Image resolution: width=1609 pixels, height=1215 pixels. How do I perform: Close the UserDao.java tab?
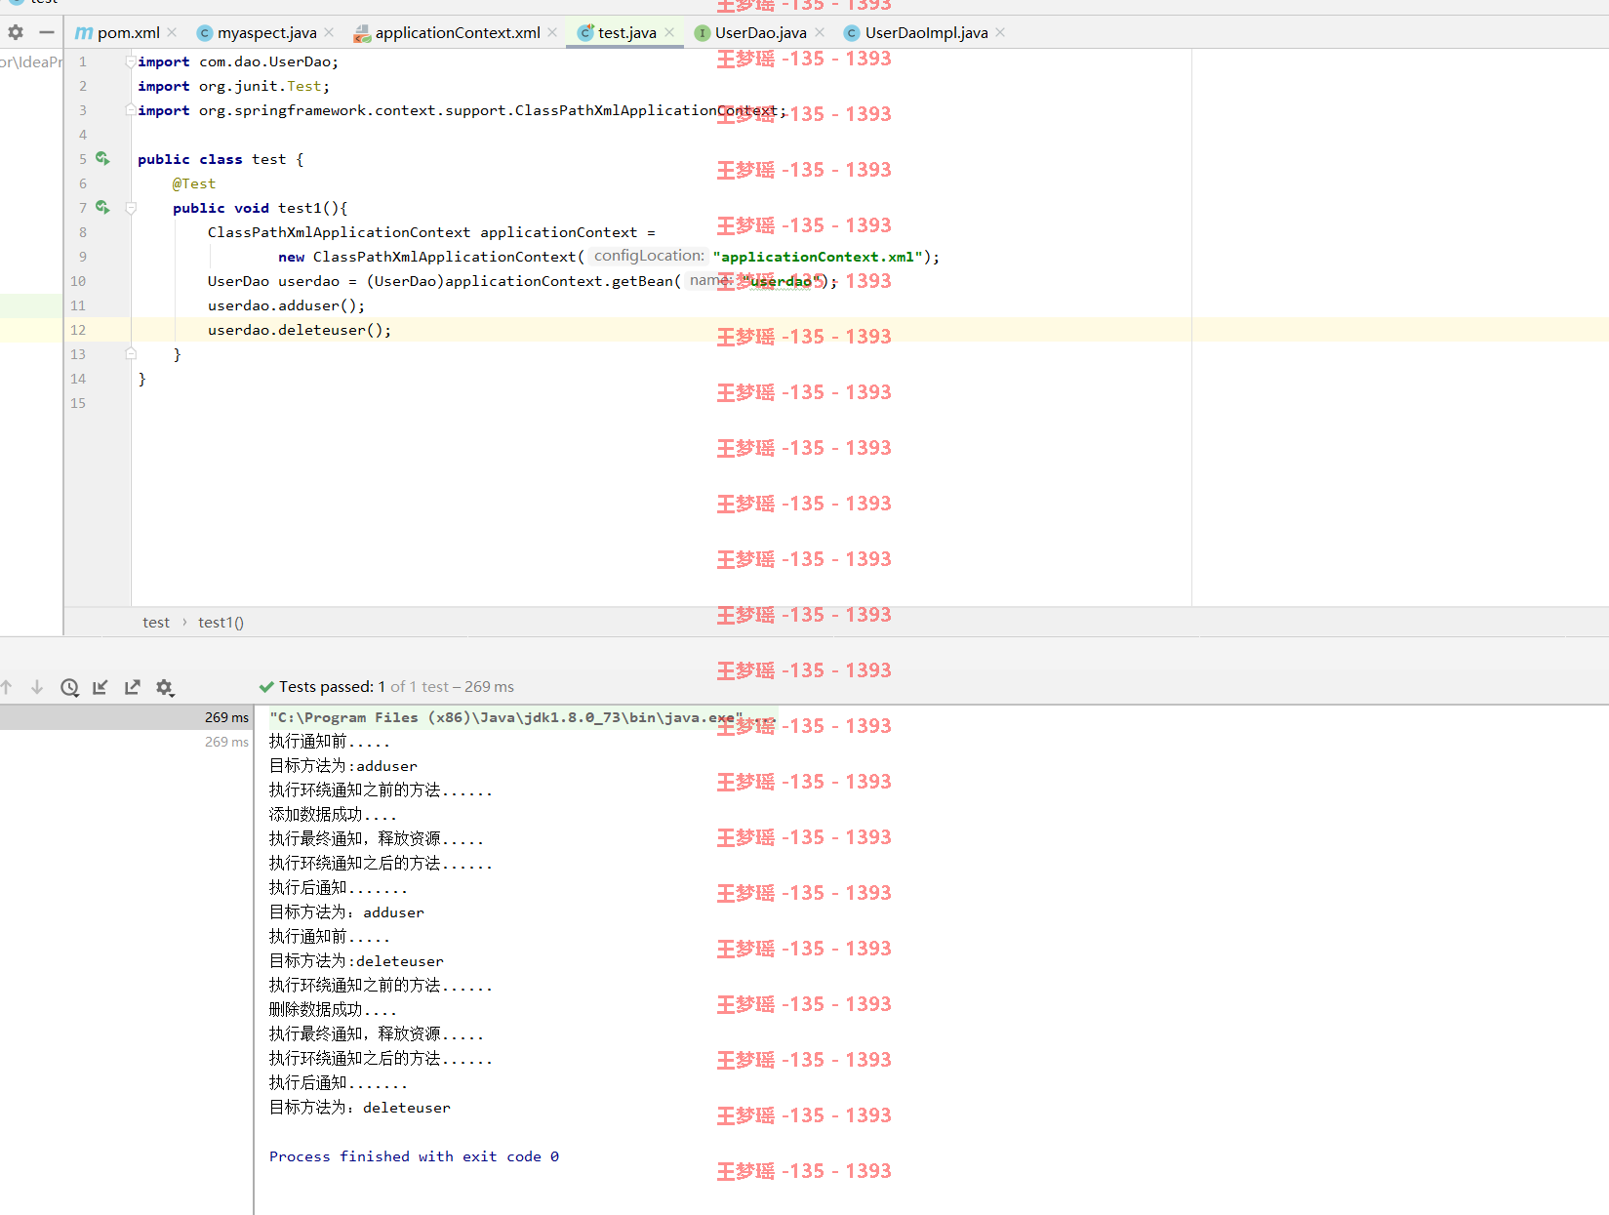(820, 32)
